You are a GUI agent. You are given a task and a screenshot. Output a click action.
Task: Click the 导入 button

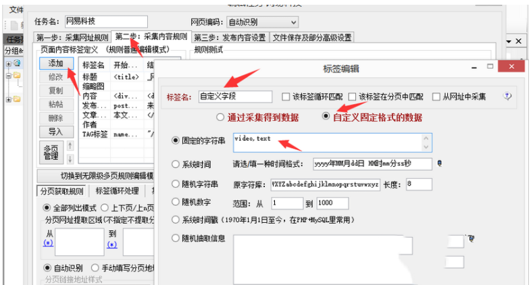pos(55,132)
